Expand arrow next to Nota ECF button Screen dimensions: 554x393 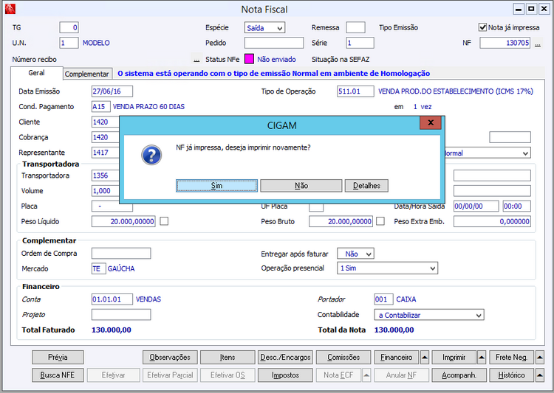click(x=366, y=375)
